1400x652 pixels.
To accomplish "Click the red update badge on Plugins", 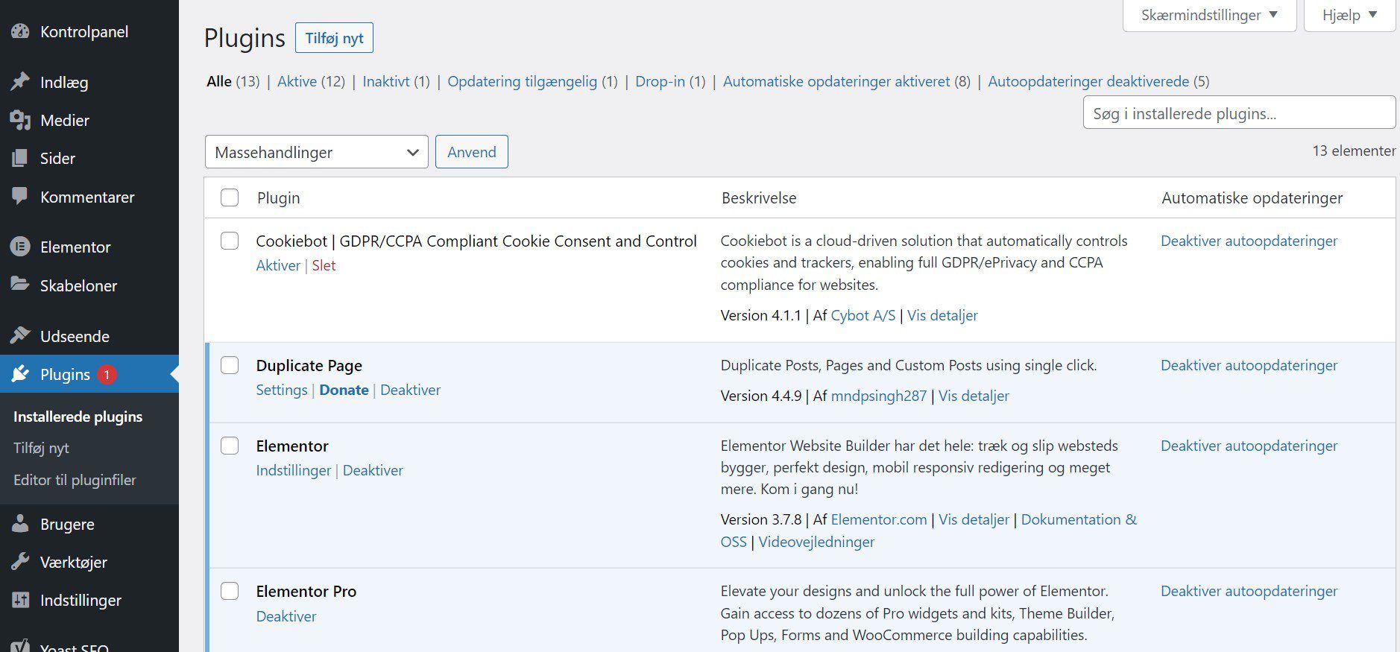I will (x=107, y=374).
